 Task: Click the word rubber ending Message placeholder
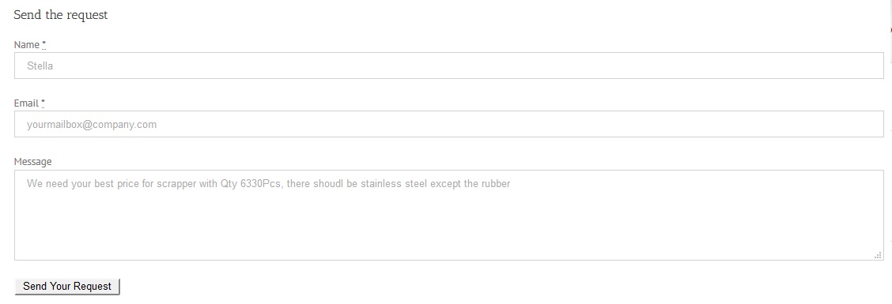[496, 183]
